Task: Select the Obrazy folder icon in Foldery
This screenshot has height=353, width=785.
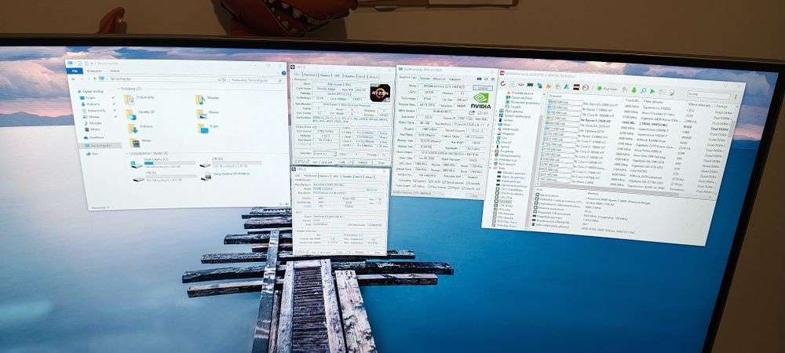Action: [x=201, y=115]
